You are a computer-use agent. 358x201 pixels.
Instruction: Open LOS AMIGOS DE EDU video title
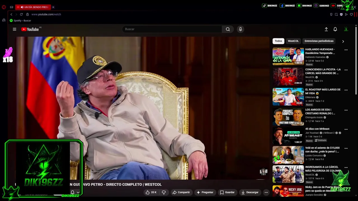(x=320, y=111)
